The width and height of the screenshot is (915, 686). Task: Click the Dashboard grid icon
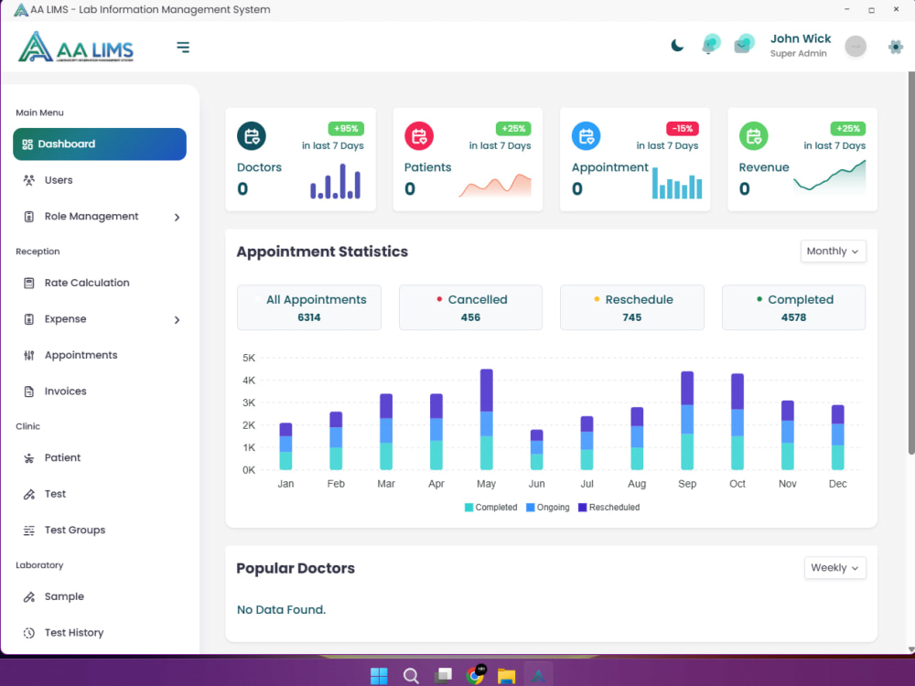pos(27,145)
